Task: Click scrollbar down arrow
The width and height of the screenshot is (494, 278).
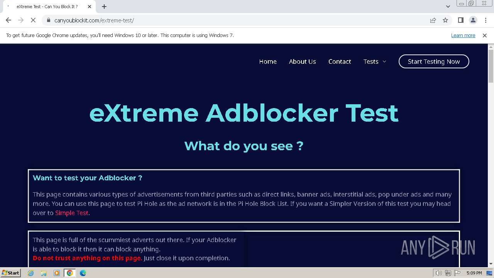Action: (x=491, y=264)
